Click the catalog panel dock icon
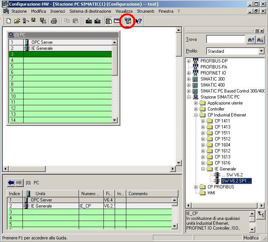 point(257,31)
